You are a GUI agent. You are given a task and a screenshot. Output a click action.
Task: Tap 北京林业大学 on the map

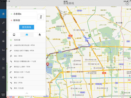click(x=91, y=60)
